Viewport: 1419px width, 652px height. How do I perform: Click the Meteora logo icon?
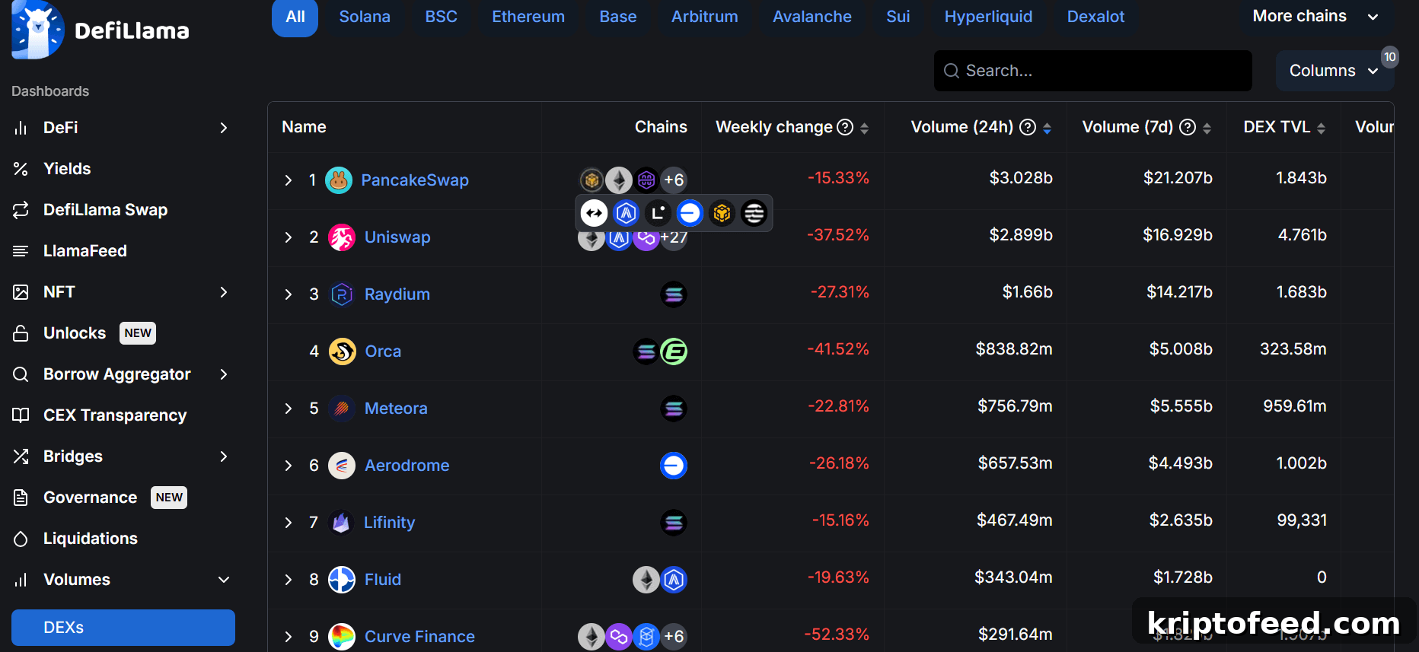[x=342, y=409]
